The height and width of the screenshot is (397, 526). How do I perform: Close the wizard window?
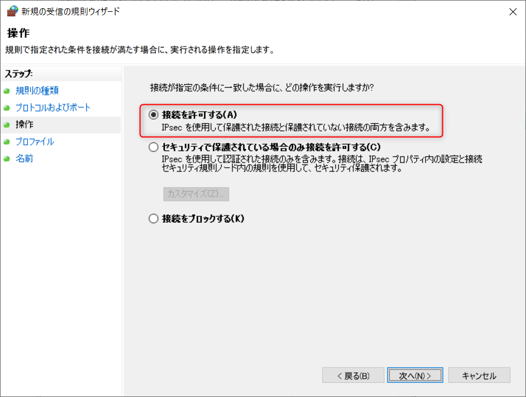(x=512, y=12)
